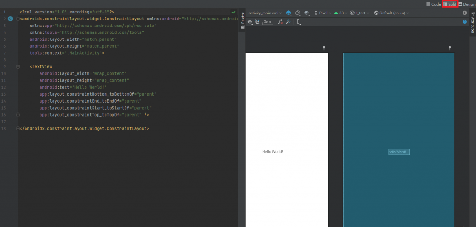Click the opening <TextView tag
476x227 pixels.
(x=41, y=67)
